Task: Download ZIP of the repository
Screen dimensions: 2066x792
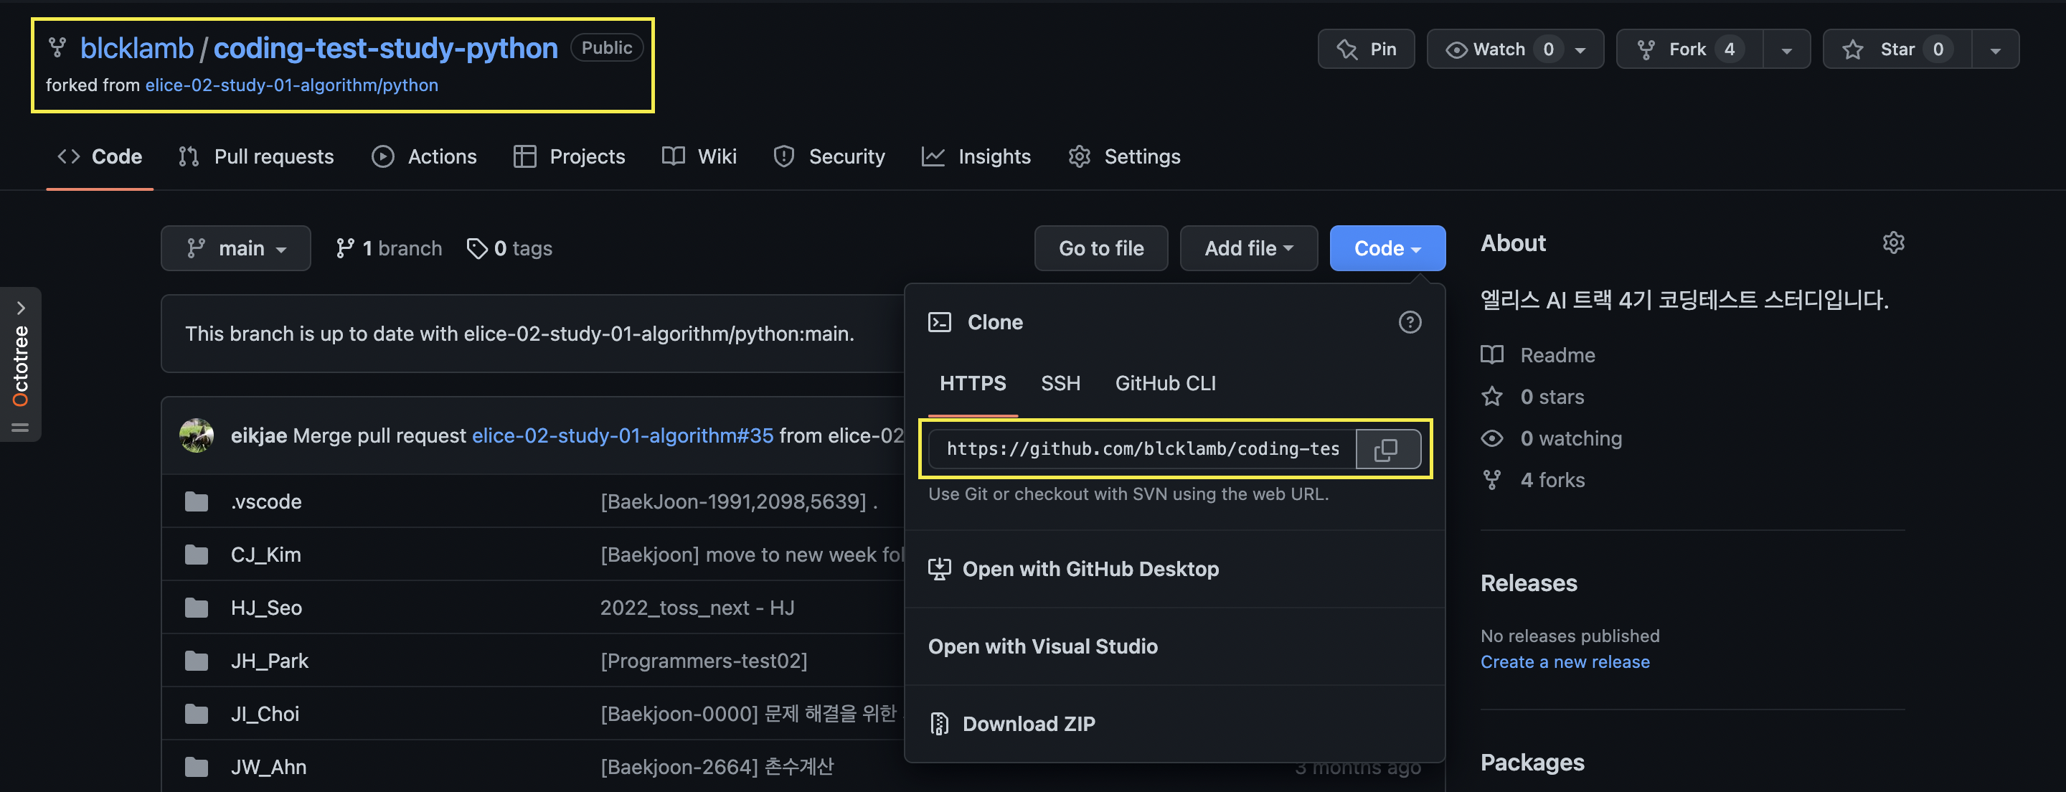Action: (x=1027, y=724)
